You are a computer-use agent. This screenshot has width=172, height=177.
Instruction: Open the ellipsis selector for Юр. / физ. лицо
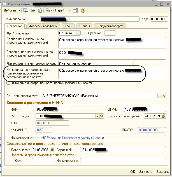78,33
